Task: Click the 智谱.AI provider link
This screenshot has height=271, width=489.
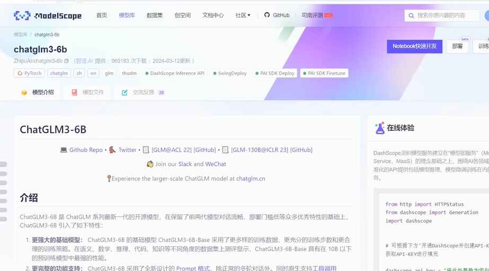Action: 85,61
